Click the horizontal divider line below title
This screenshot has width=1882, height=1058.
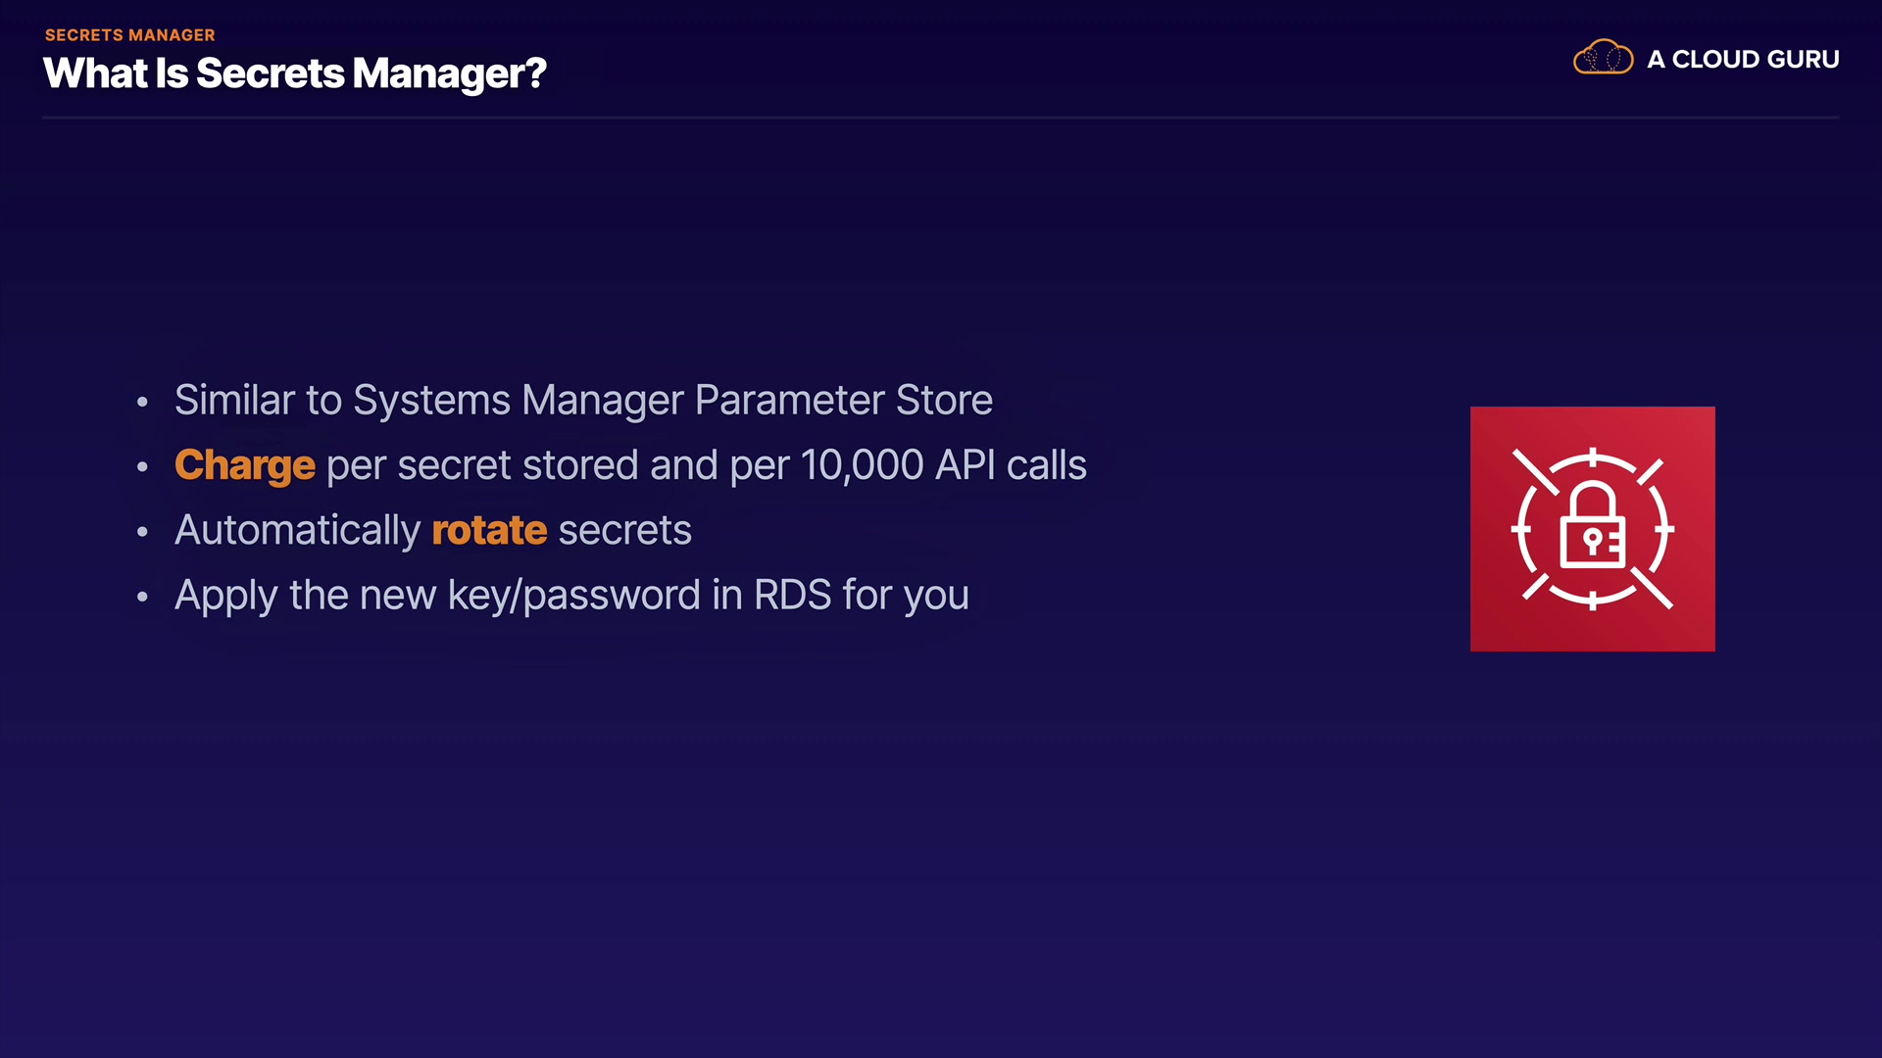coord(941,118)
